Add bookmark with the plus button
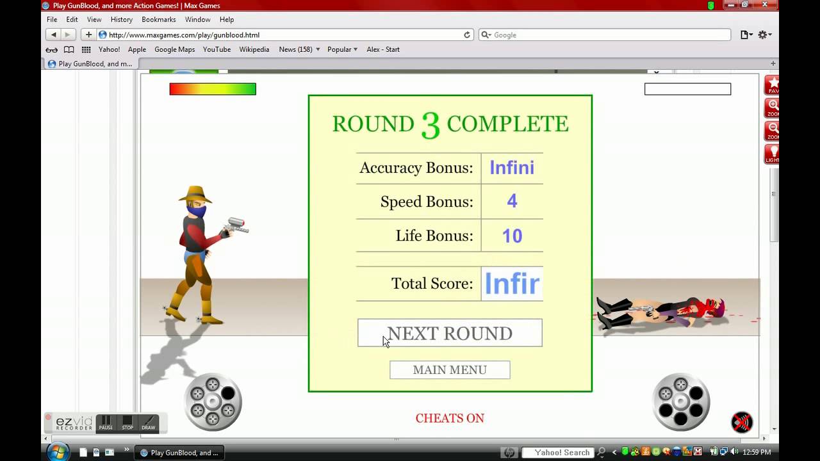This screenshot has width=820, height=461. pos(88,35)
